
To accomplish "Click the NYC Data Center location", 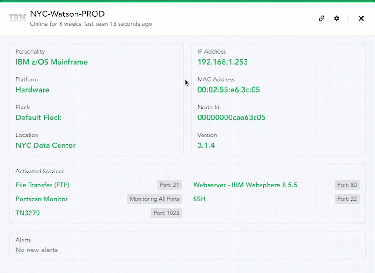I will [x=45, y=145].
